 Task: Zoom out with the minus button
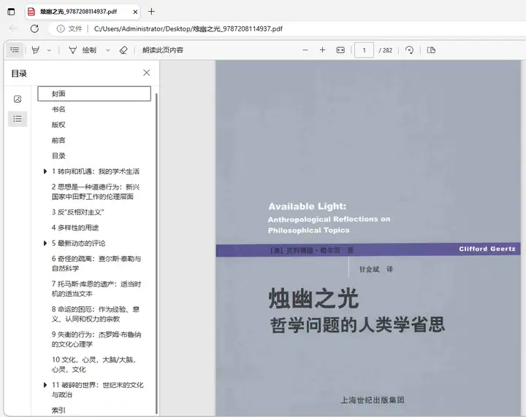(x=305, y=50)
